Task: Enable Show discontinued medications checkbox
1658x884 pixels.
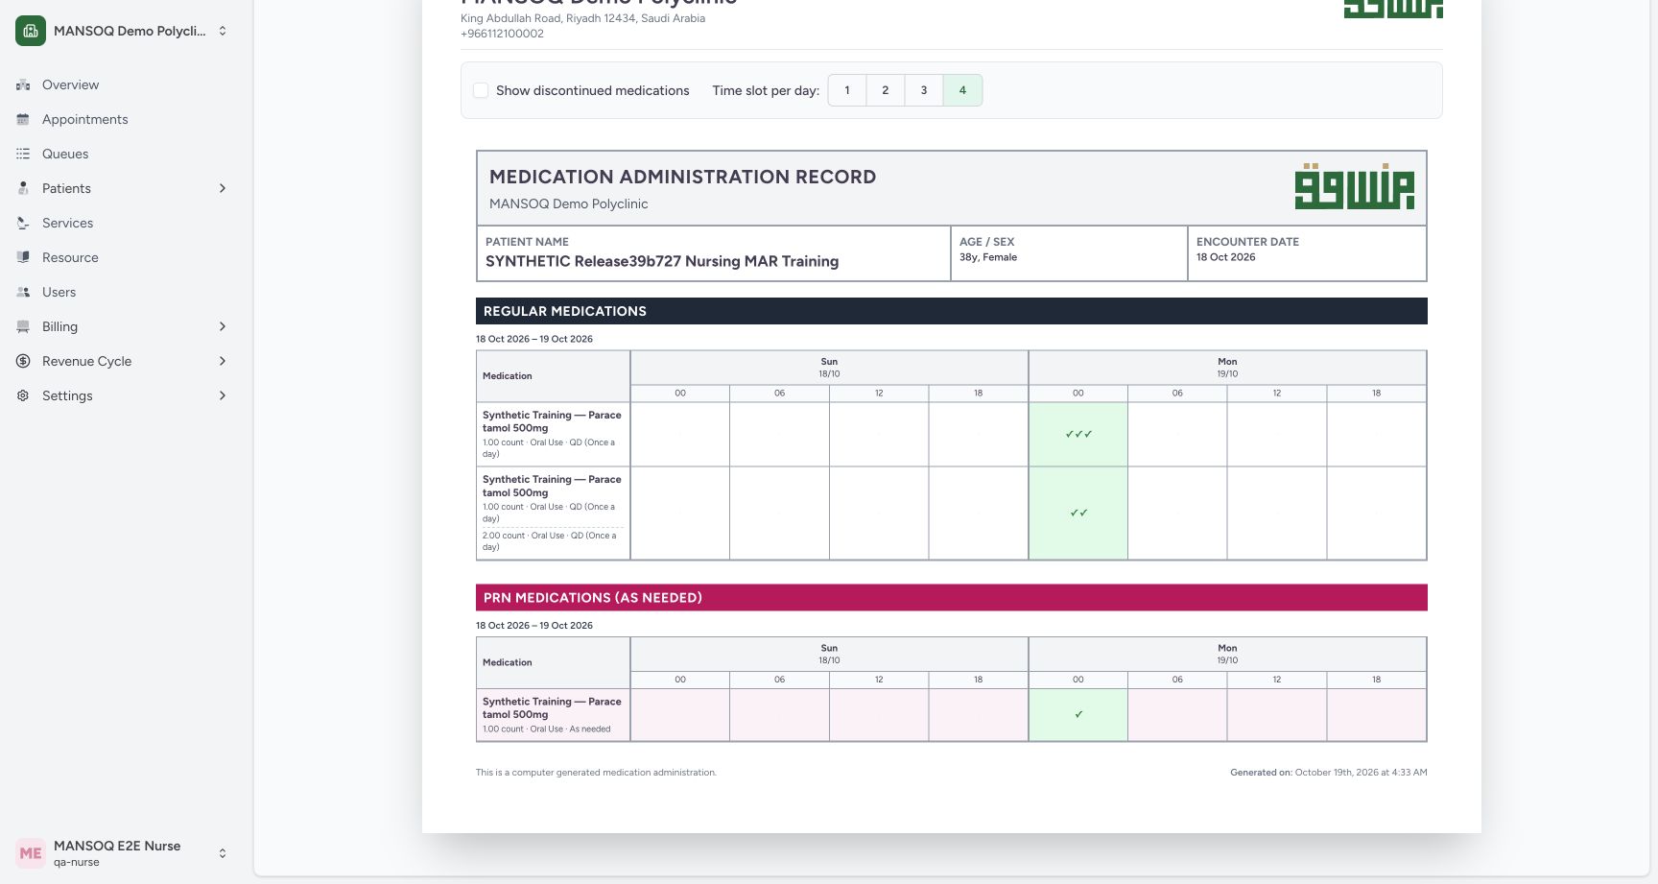Action: (x=481, y=90)
